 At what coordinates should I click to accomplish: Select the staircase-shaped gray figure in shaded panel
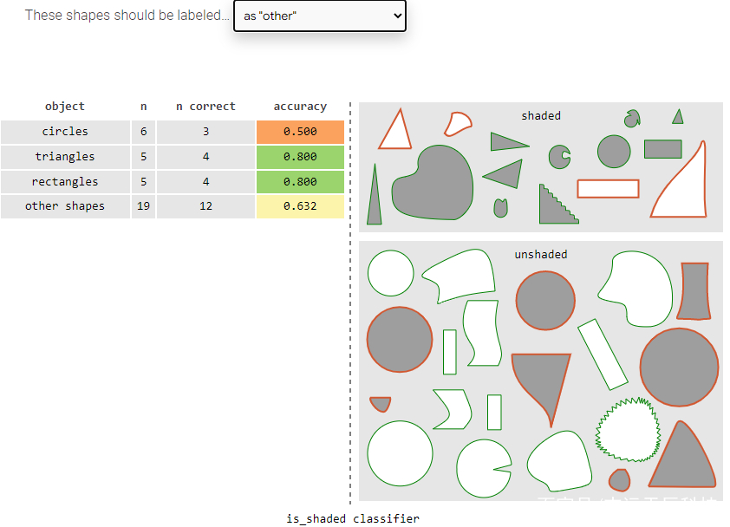click(558, 205)
